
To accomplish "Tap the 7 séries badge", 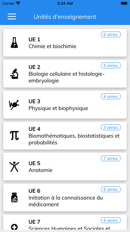I will click(111, 158).
